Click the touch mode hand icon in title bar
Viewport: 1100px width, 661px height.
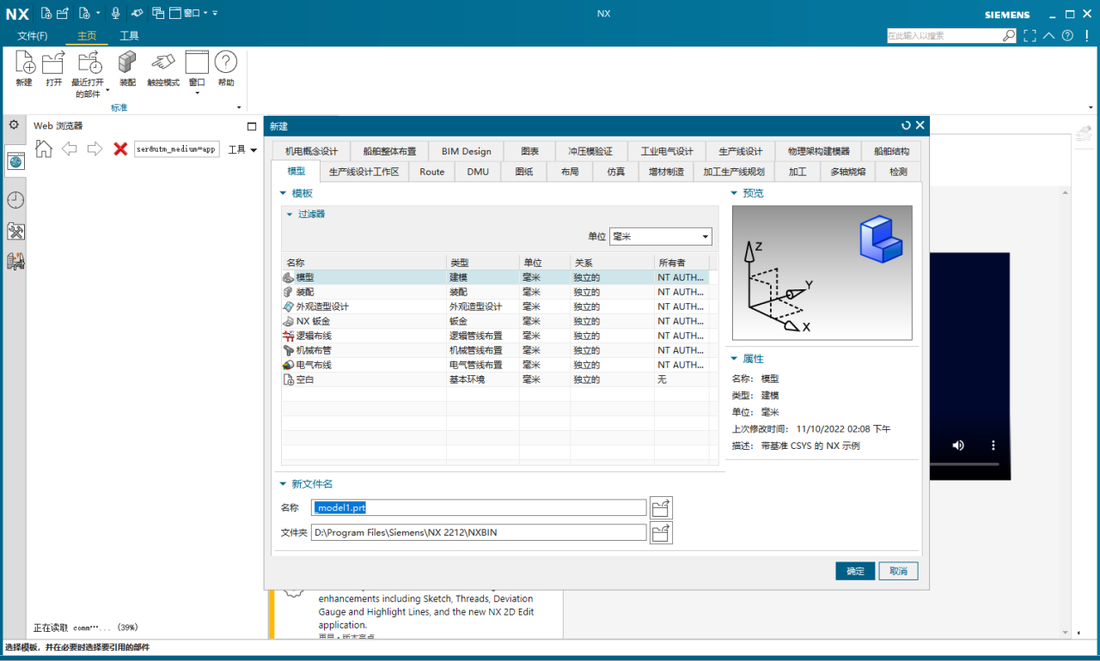click(x=137, y=13)
